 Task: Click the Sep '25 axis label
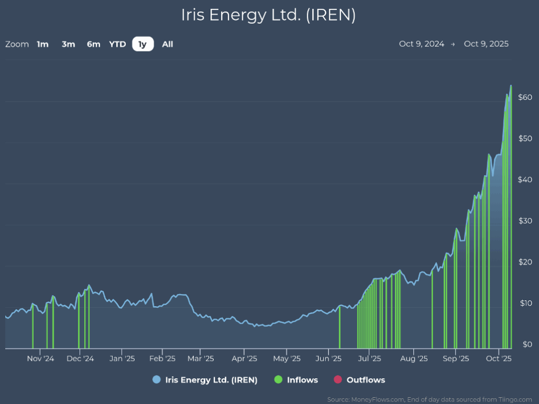[x=456, y=359]
